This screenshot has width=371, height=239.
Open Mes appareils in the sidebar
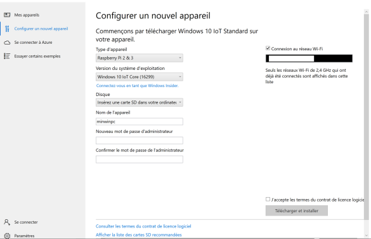[x=43, y=15]
